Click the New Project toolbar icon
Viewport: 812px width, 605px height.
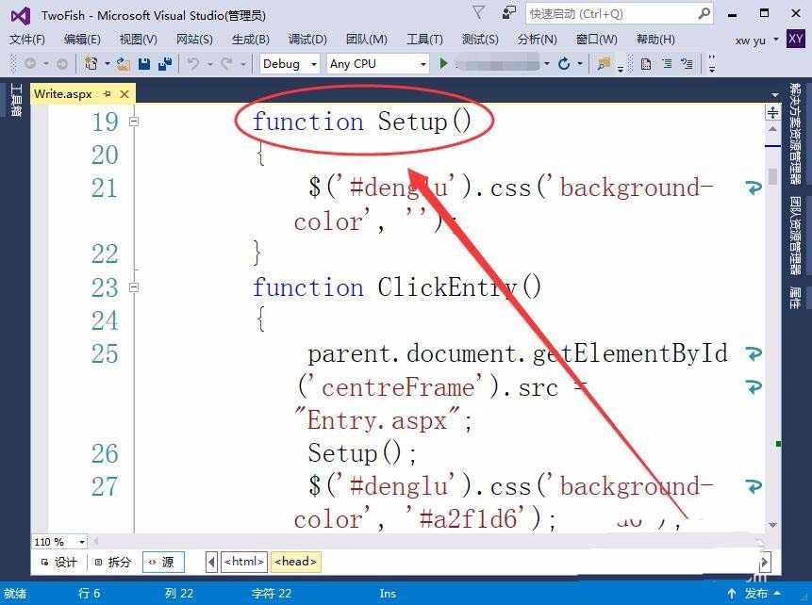[92, 63]
